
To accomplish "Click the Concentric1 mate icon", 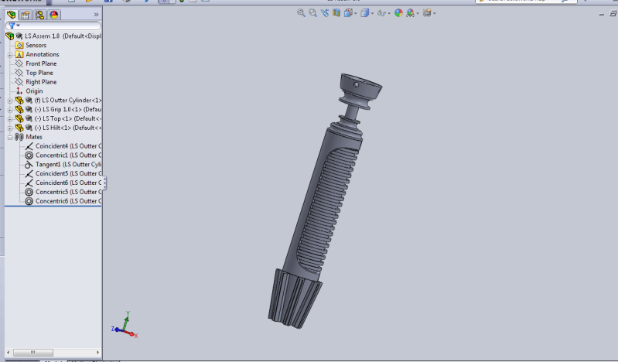I will point(29,155).
